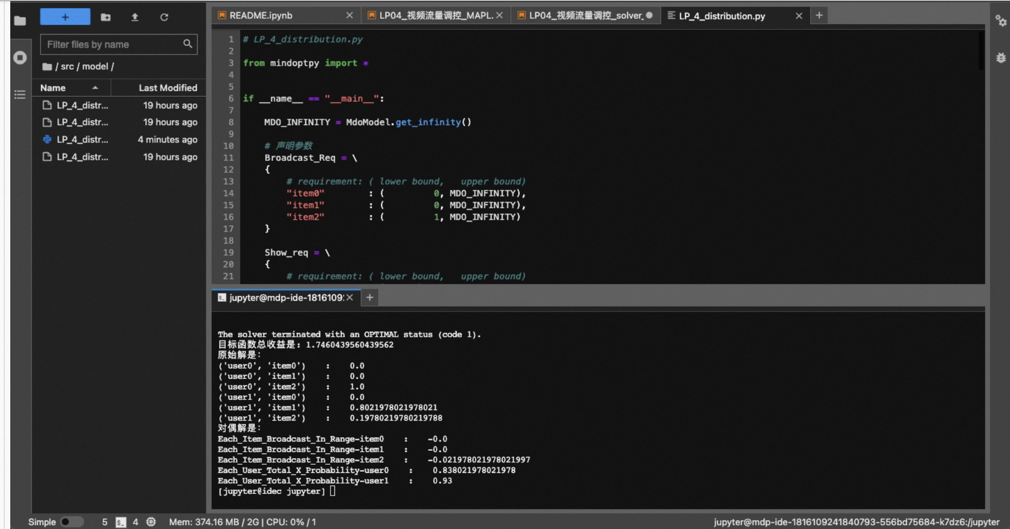Open the running terminals and kernels panel
This screenshot has height=529, width=1010.
(x=20, y=58)
